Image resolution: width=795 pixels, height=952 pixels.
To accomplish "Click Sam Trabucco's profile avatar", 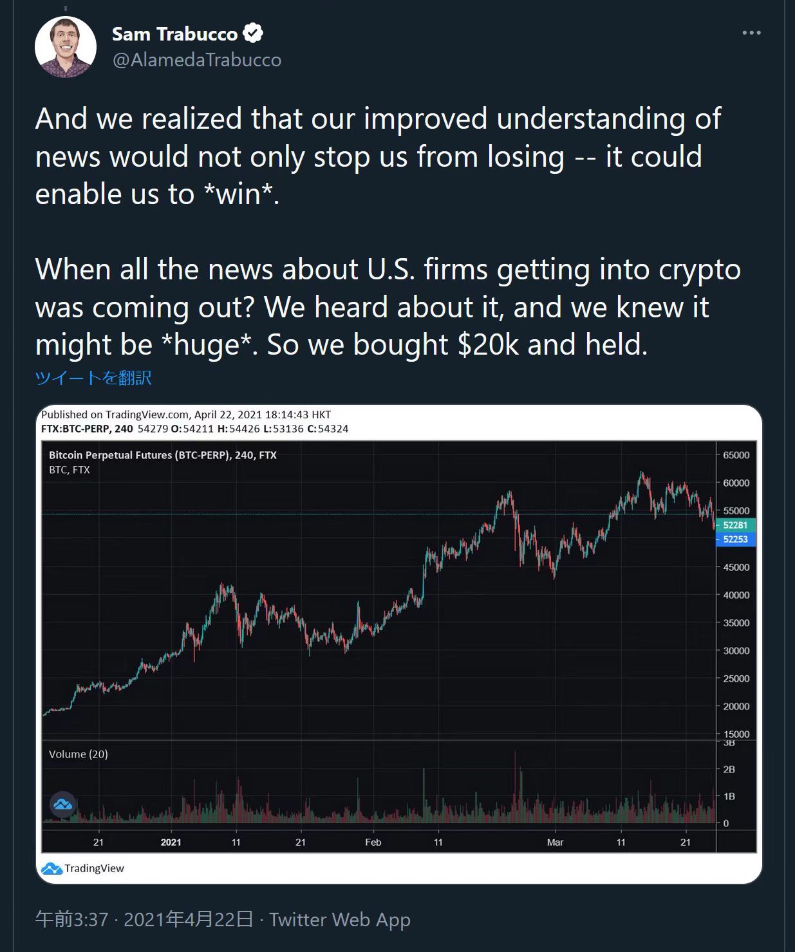I will (65, 48).
